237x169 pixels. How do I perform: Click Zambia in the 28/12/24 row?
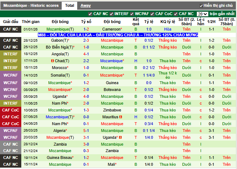(60, 144)
